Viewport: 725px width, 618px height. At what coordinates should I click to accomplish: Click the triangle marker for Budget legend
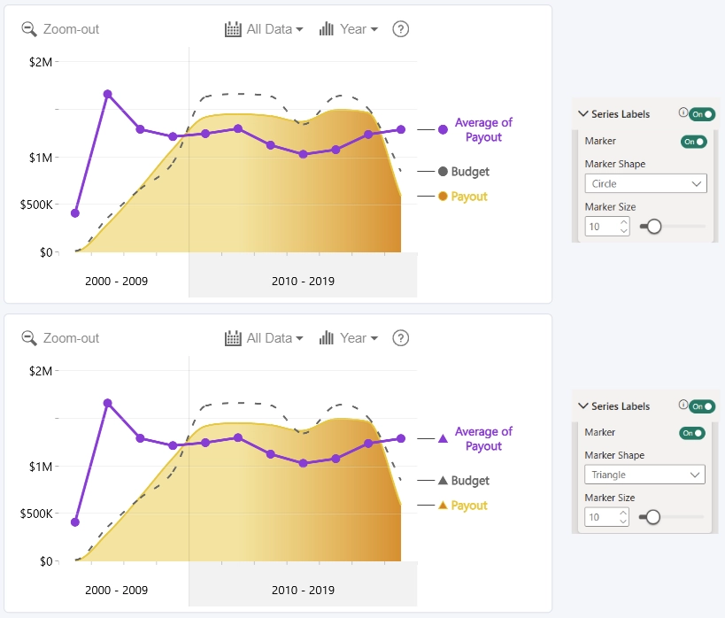point(443,480)
